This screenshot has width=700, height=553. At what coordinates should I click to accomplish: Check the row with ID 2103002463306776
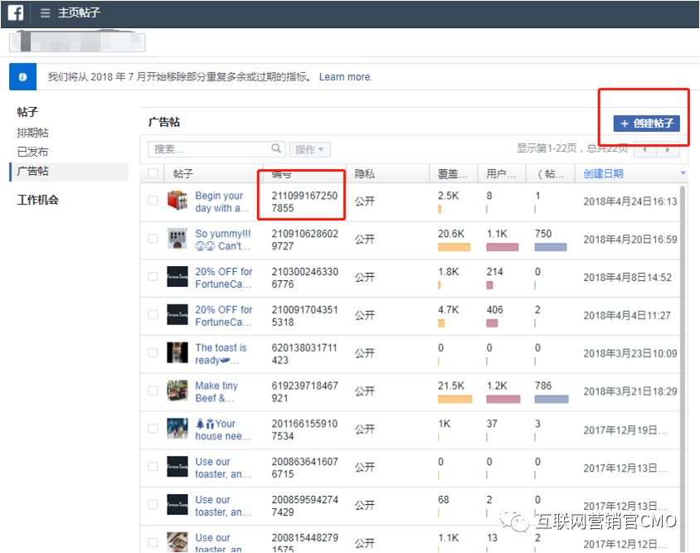pyautogui.click(x=153, y=277)
